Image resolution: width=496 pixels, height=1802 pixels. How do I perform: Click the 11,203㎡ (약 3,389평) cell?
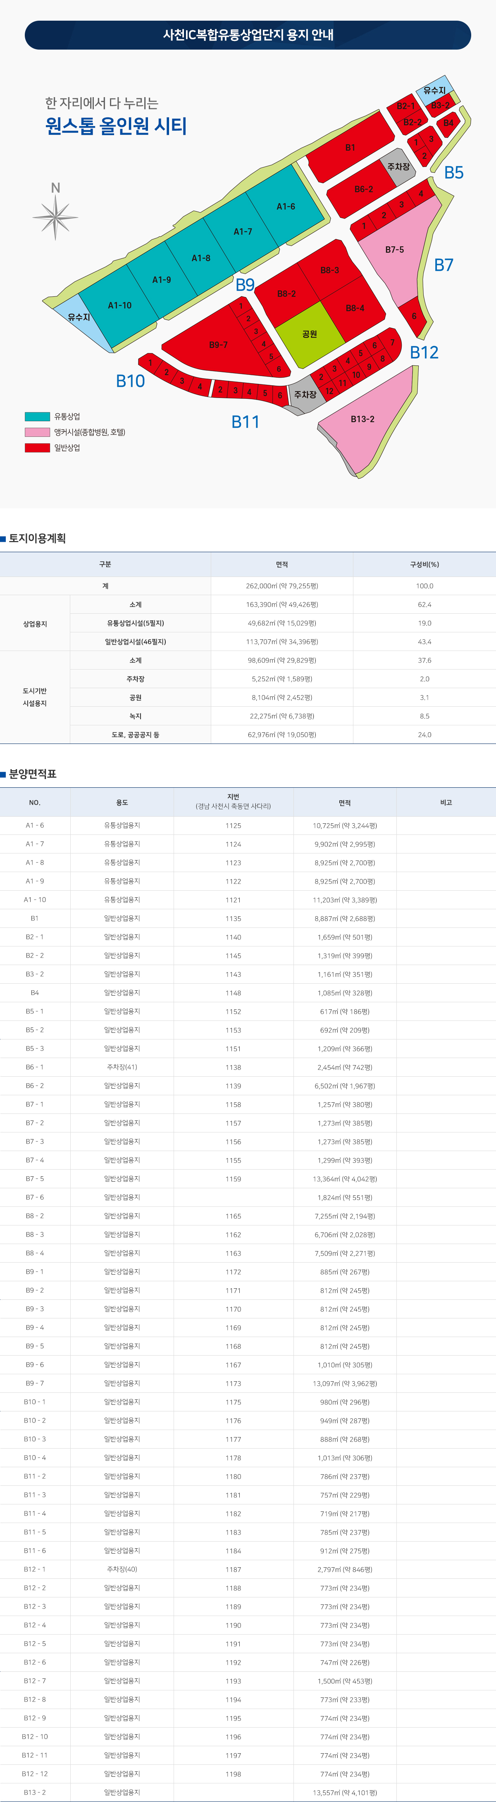pyautogui.click(x=345, y=900)
